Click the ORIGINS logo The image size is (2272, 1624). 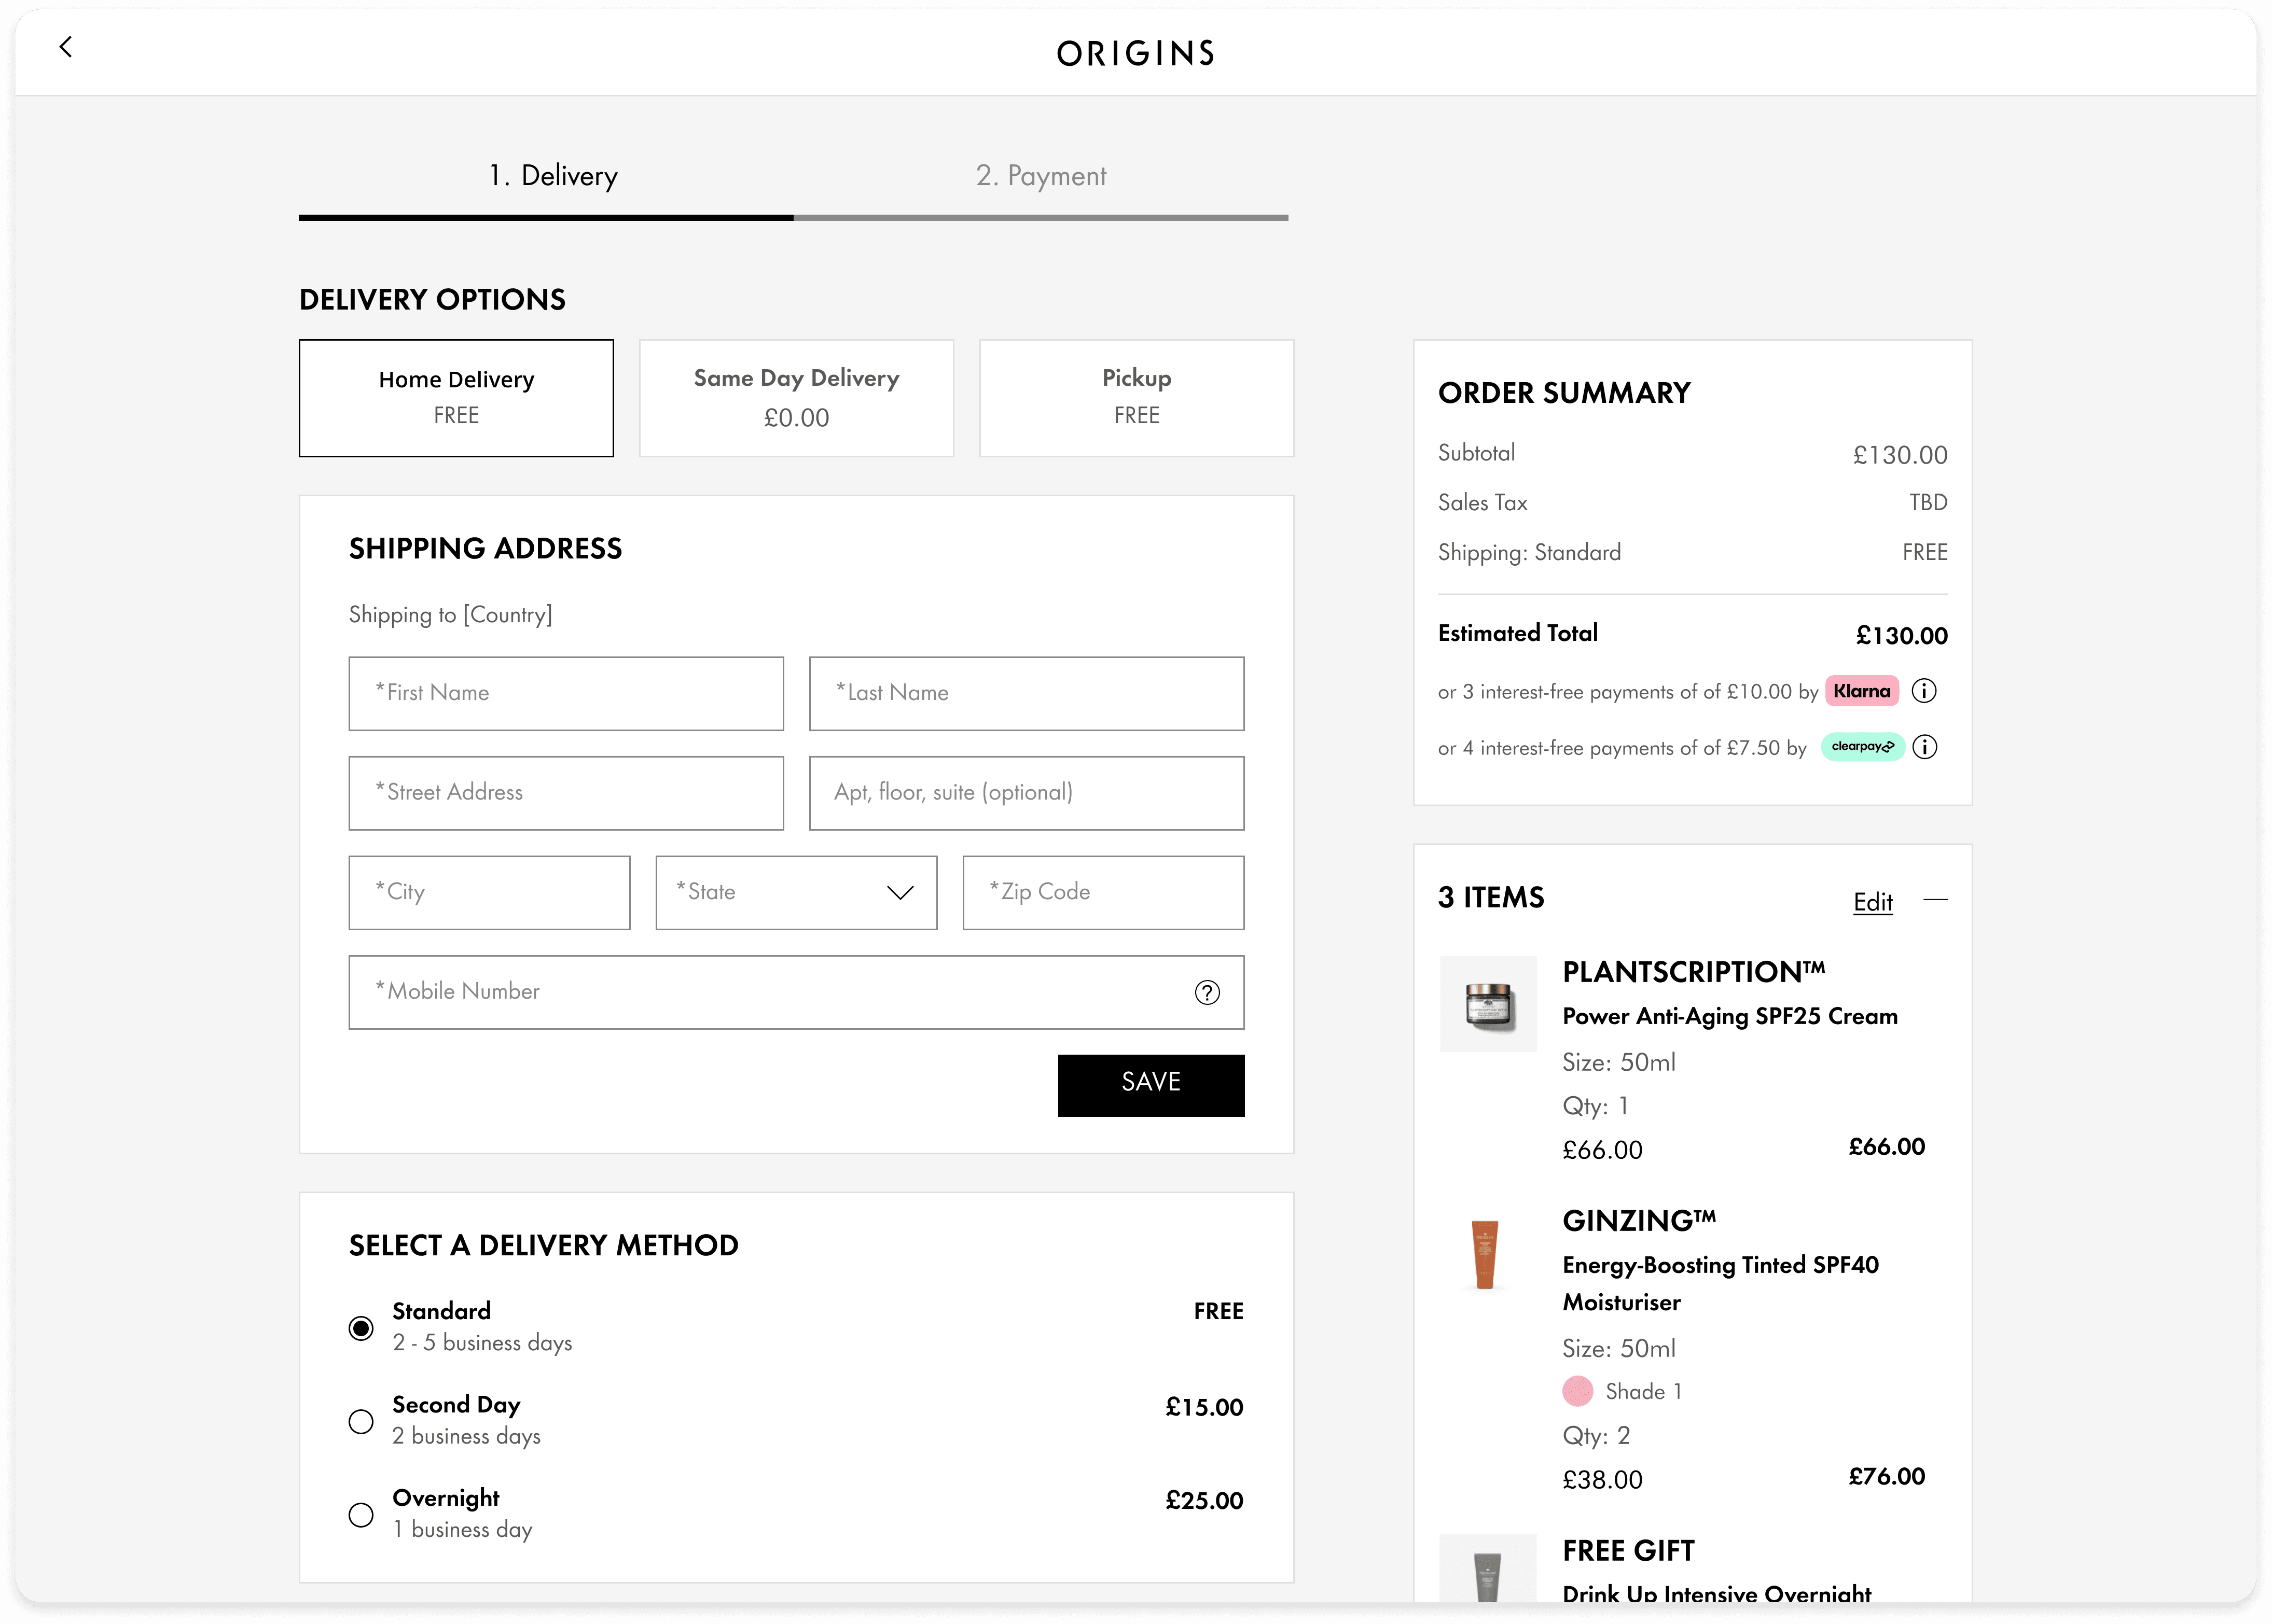(x=1135, y=53)
